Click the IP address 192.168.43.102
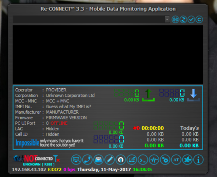Screen dimensions: 217x177 click(29, 170)
